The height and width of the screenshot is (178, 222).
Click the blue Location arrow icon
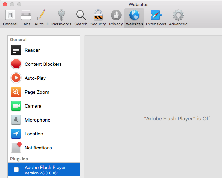(x=16, y=134)
